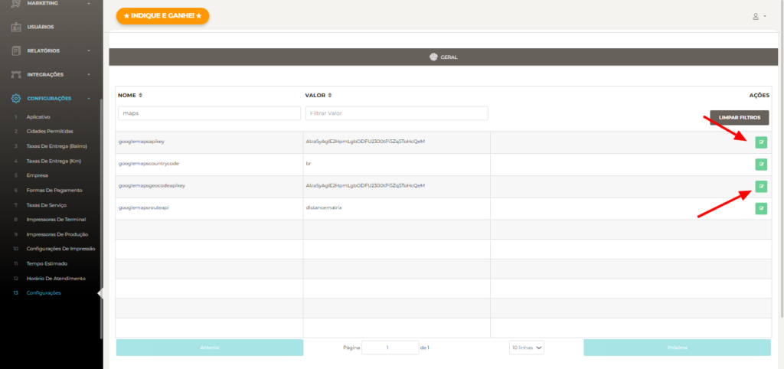Click the Relatórios sidebar icon

pyautogui.click(x=16, y=51)
